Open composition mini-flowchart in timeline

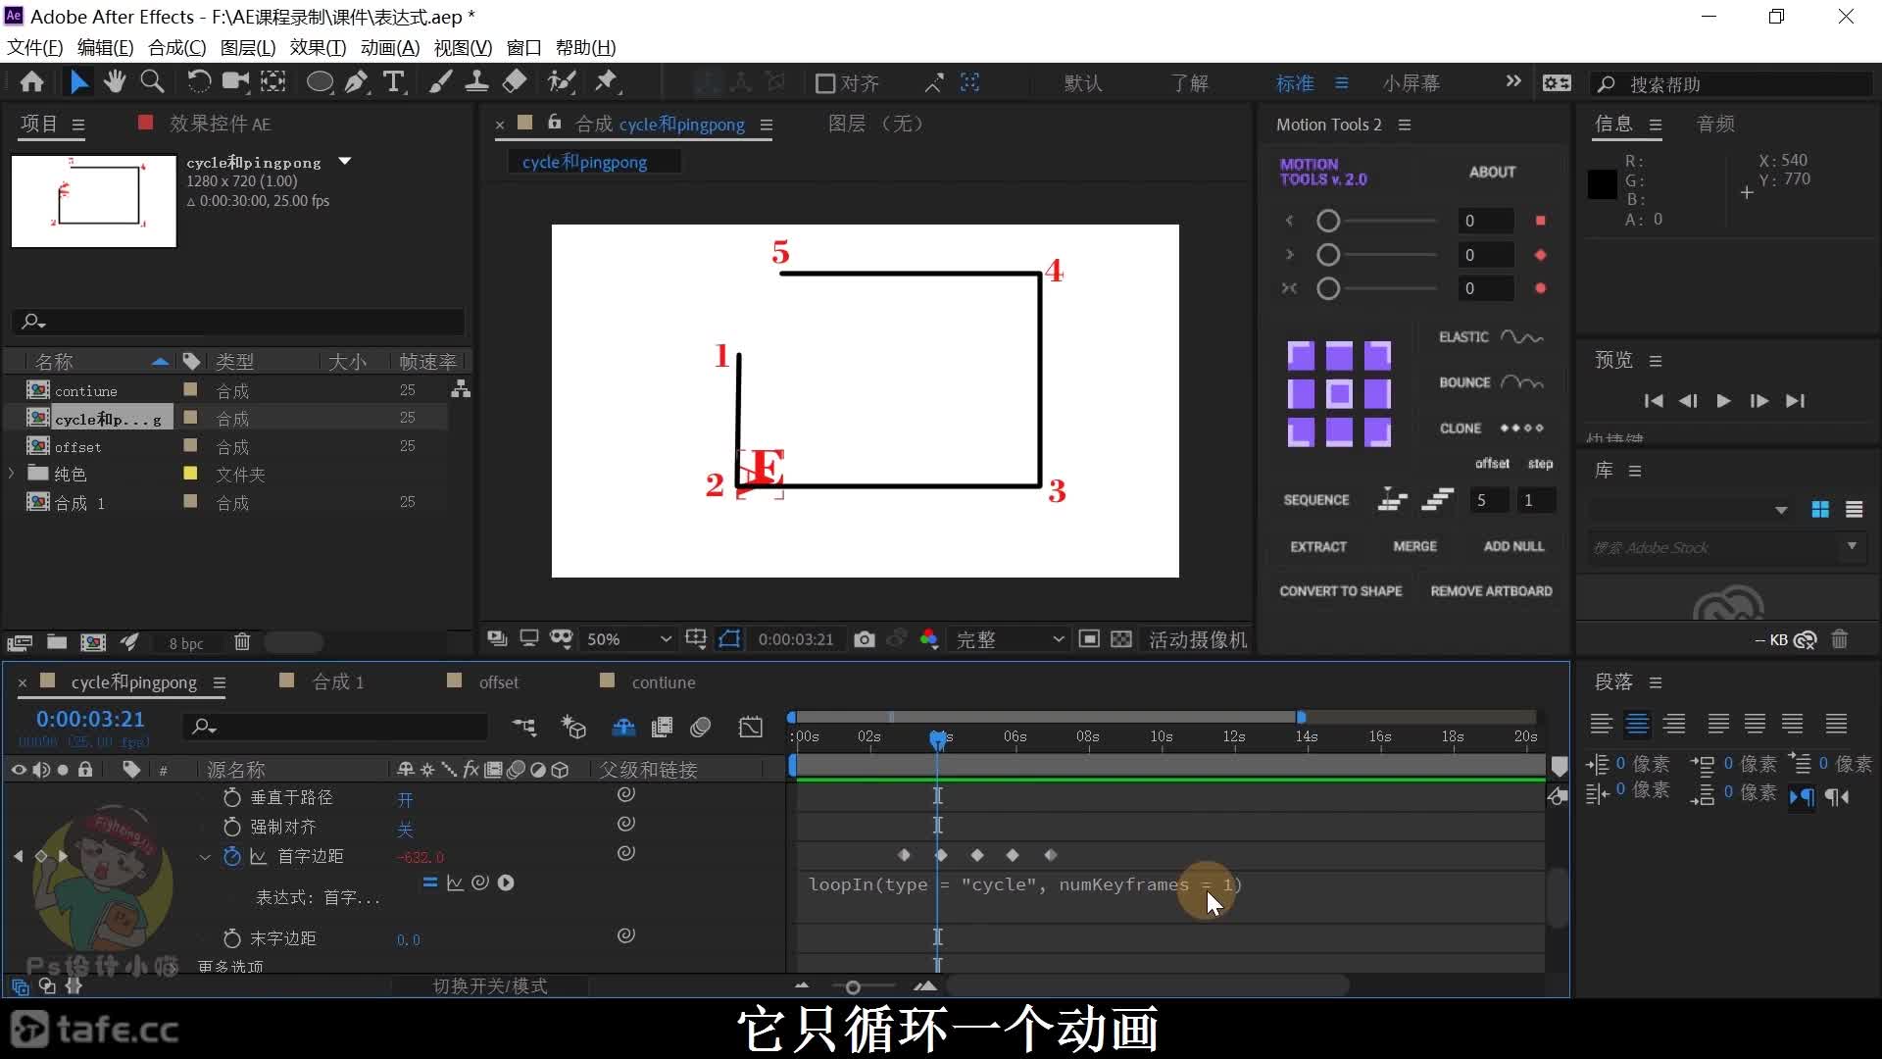click(524, 727)
